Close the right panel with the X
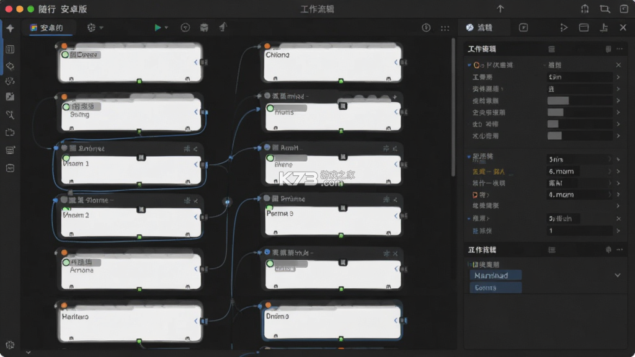 [x=623, y=27]
